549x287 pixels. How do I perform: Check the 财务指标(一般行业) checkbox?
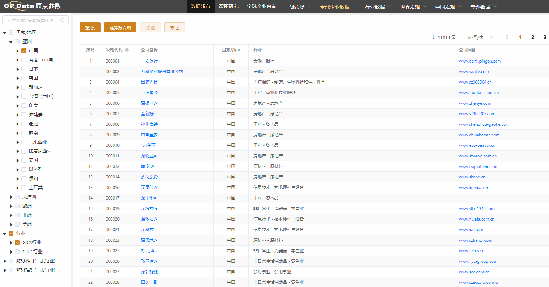[11, 270]
